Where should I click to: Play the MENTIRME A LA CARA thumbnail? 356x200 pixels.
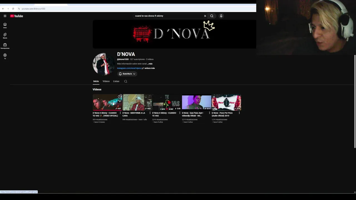[137, 102]
